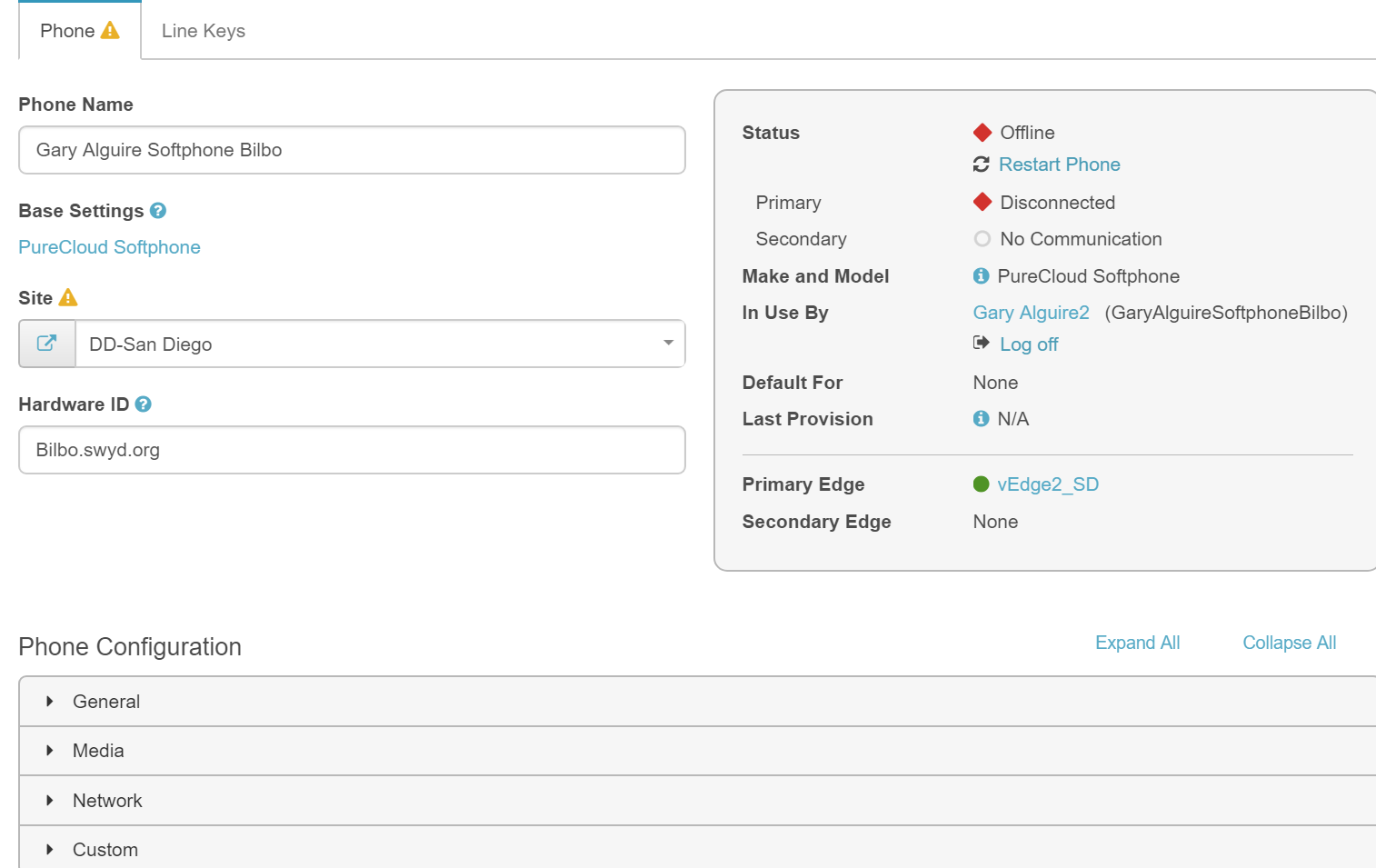Click inside the Phone Name field

(352, 150)
